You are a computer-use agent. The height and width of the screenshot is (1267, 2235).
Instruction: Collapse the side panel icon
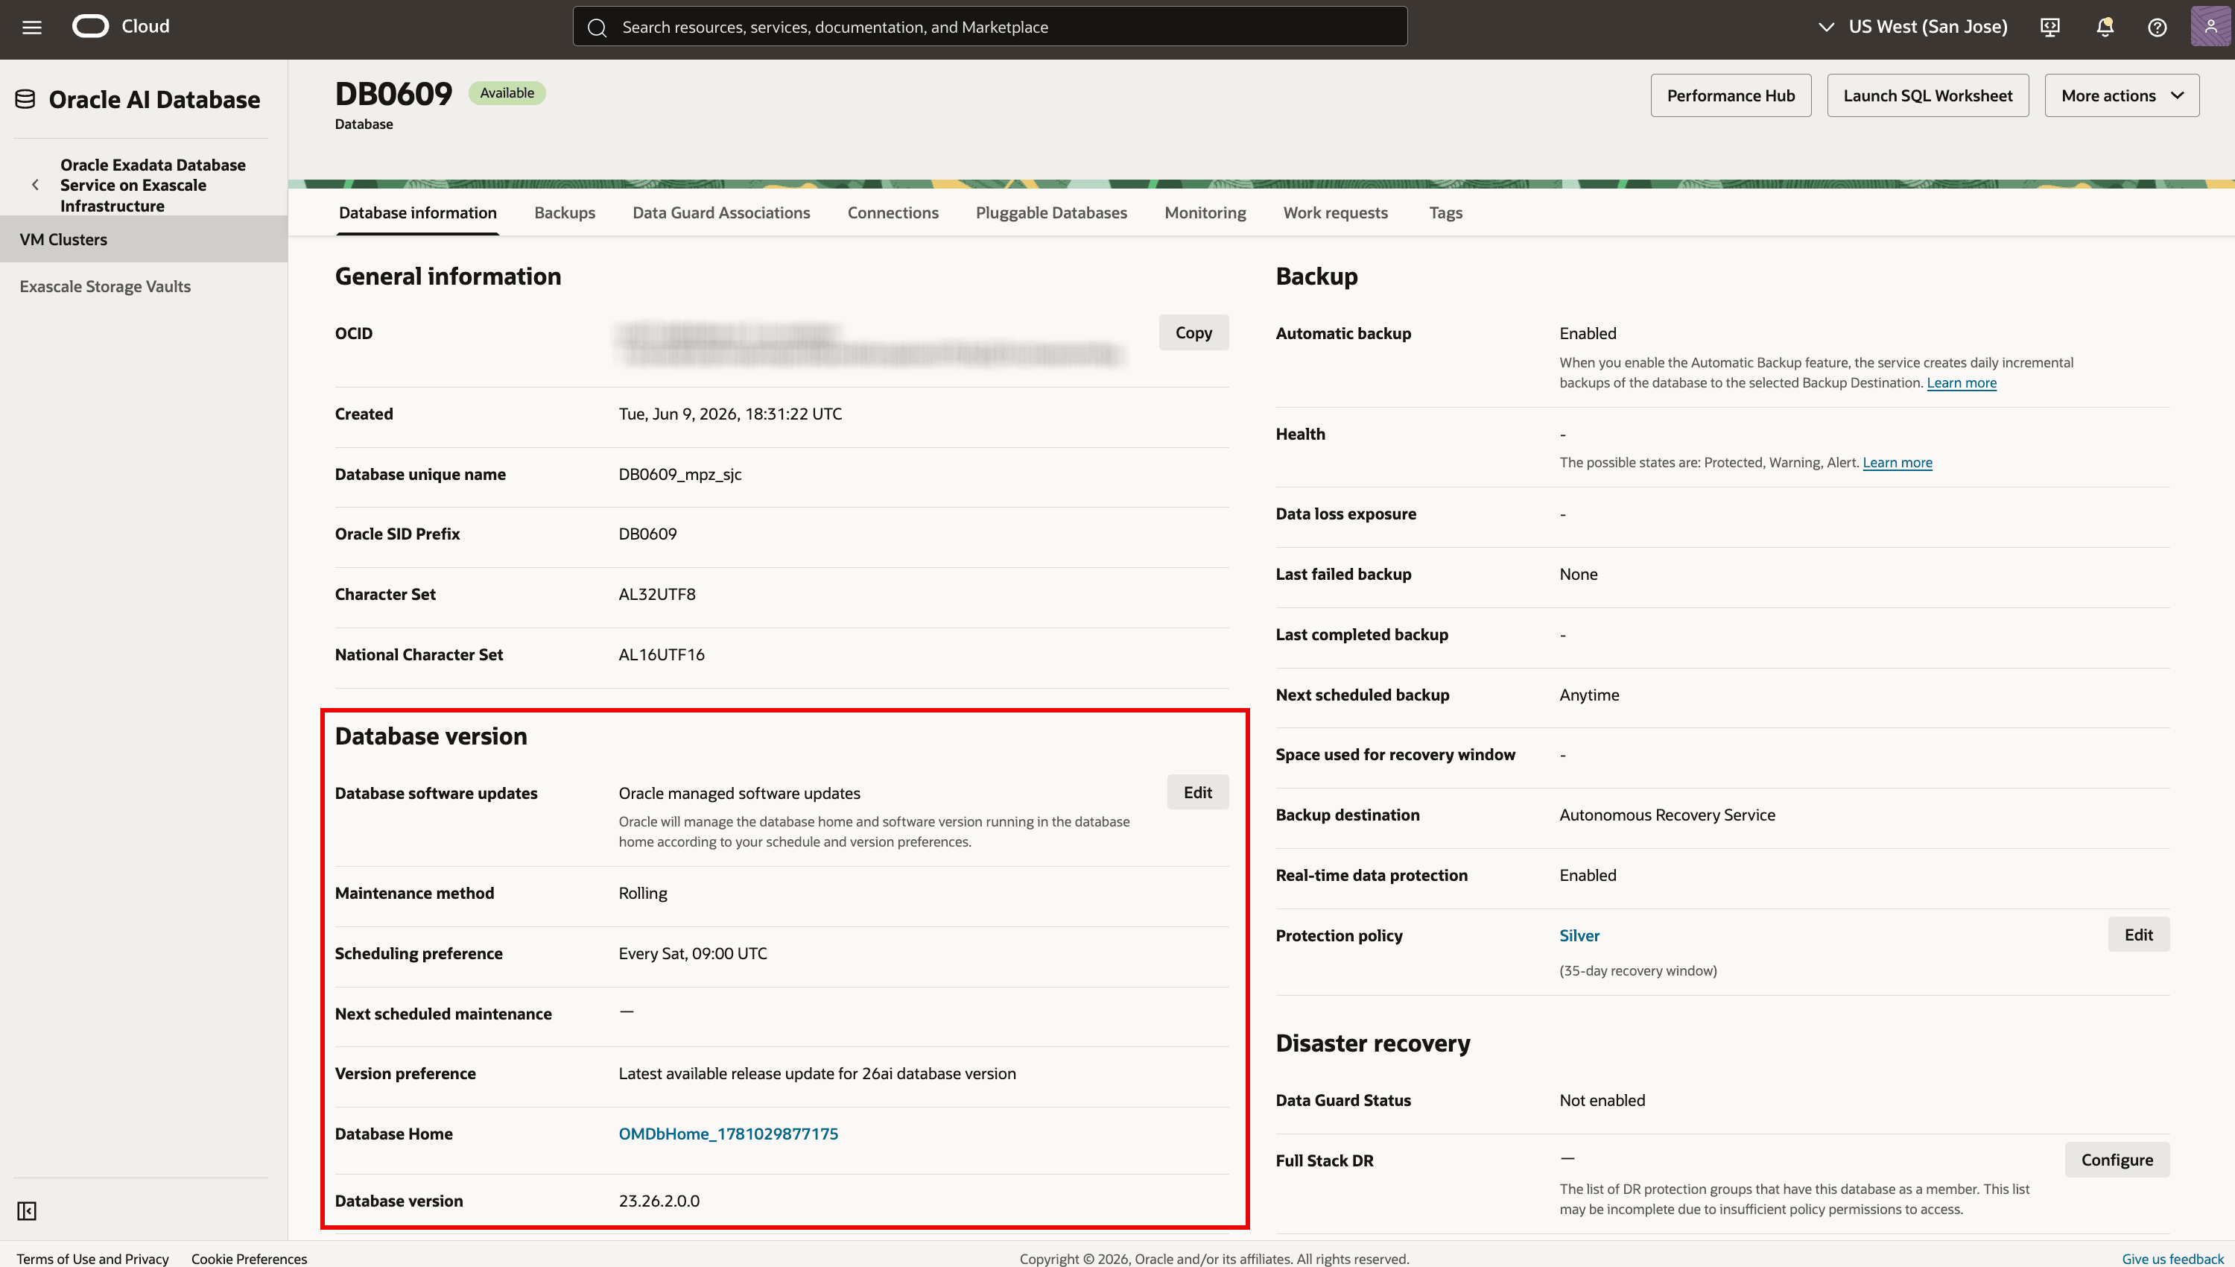(x=27, y=1210)
